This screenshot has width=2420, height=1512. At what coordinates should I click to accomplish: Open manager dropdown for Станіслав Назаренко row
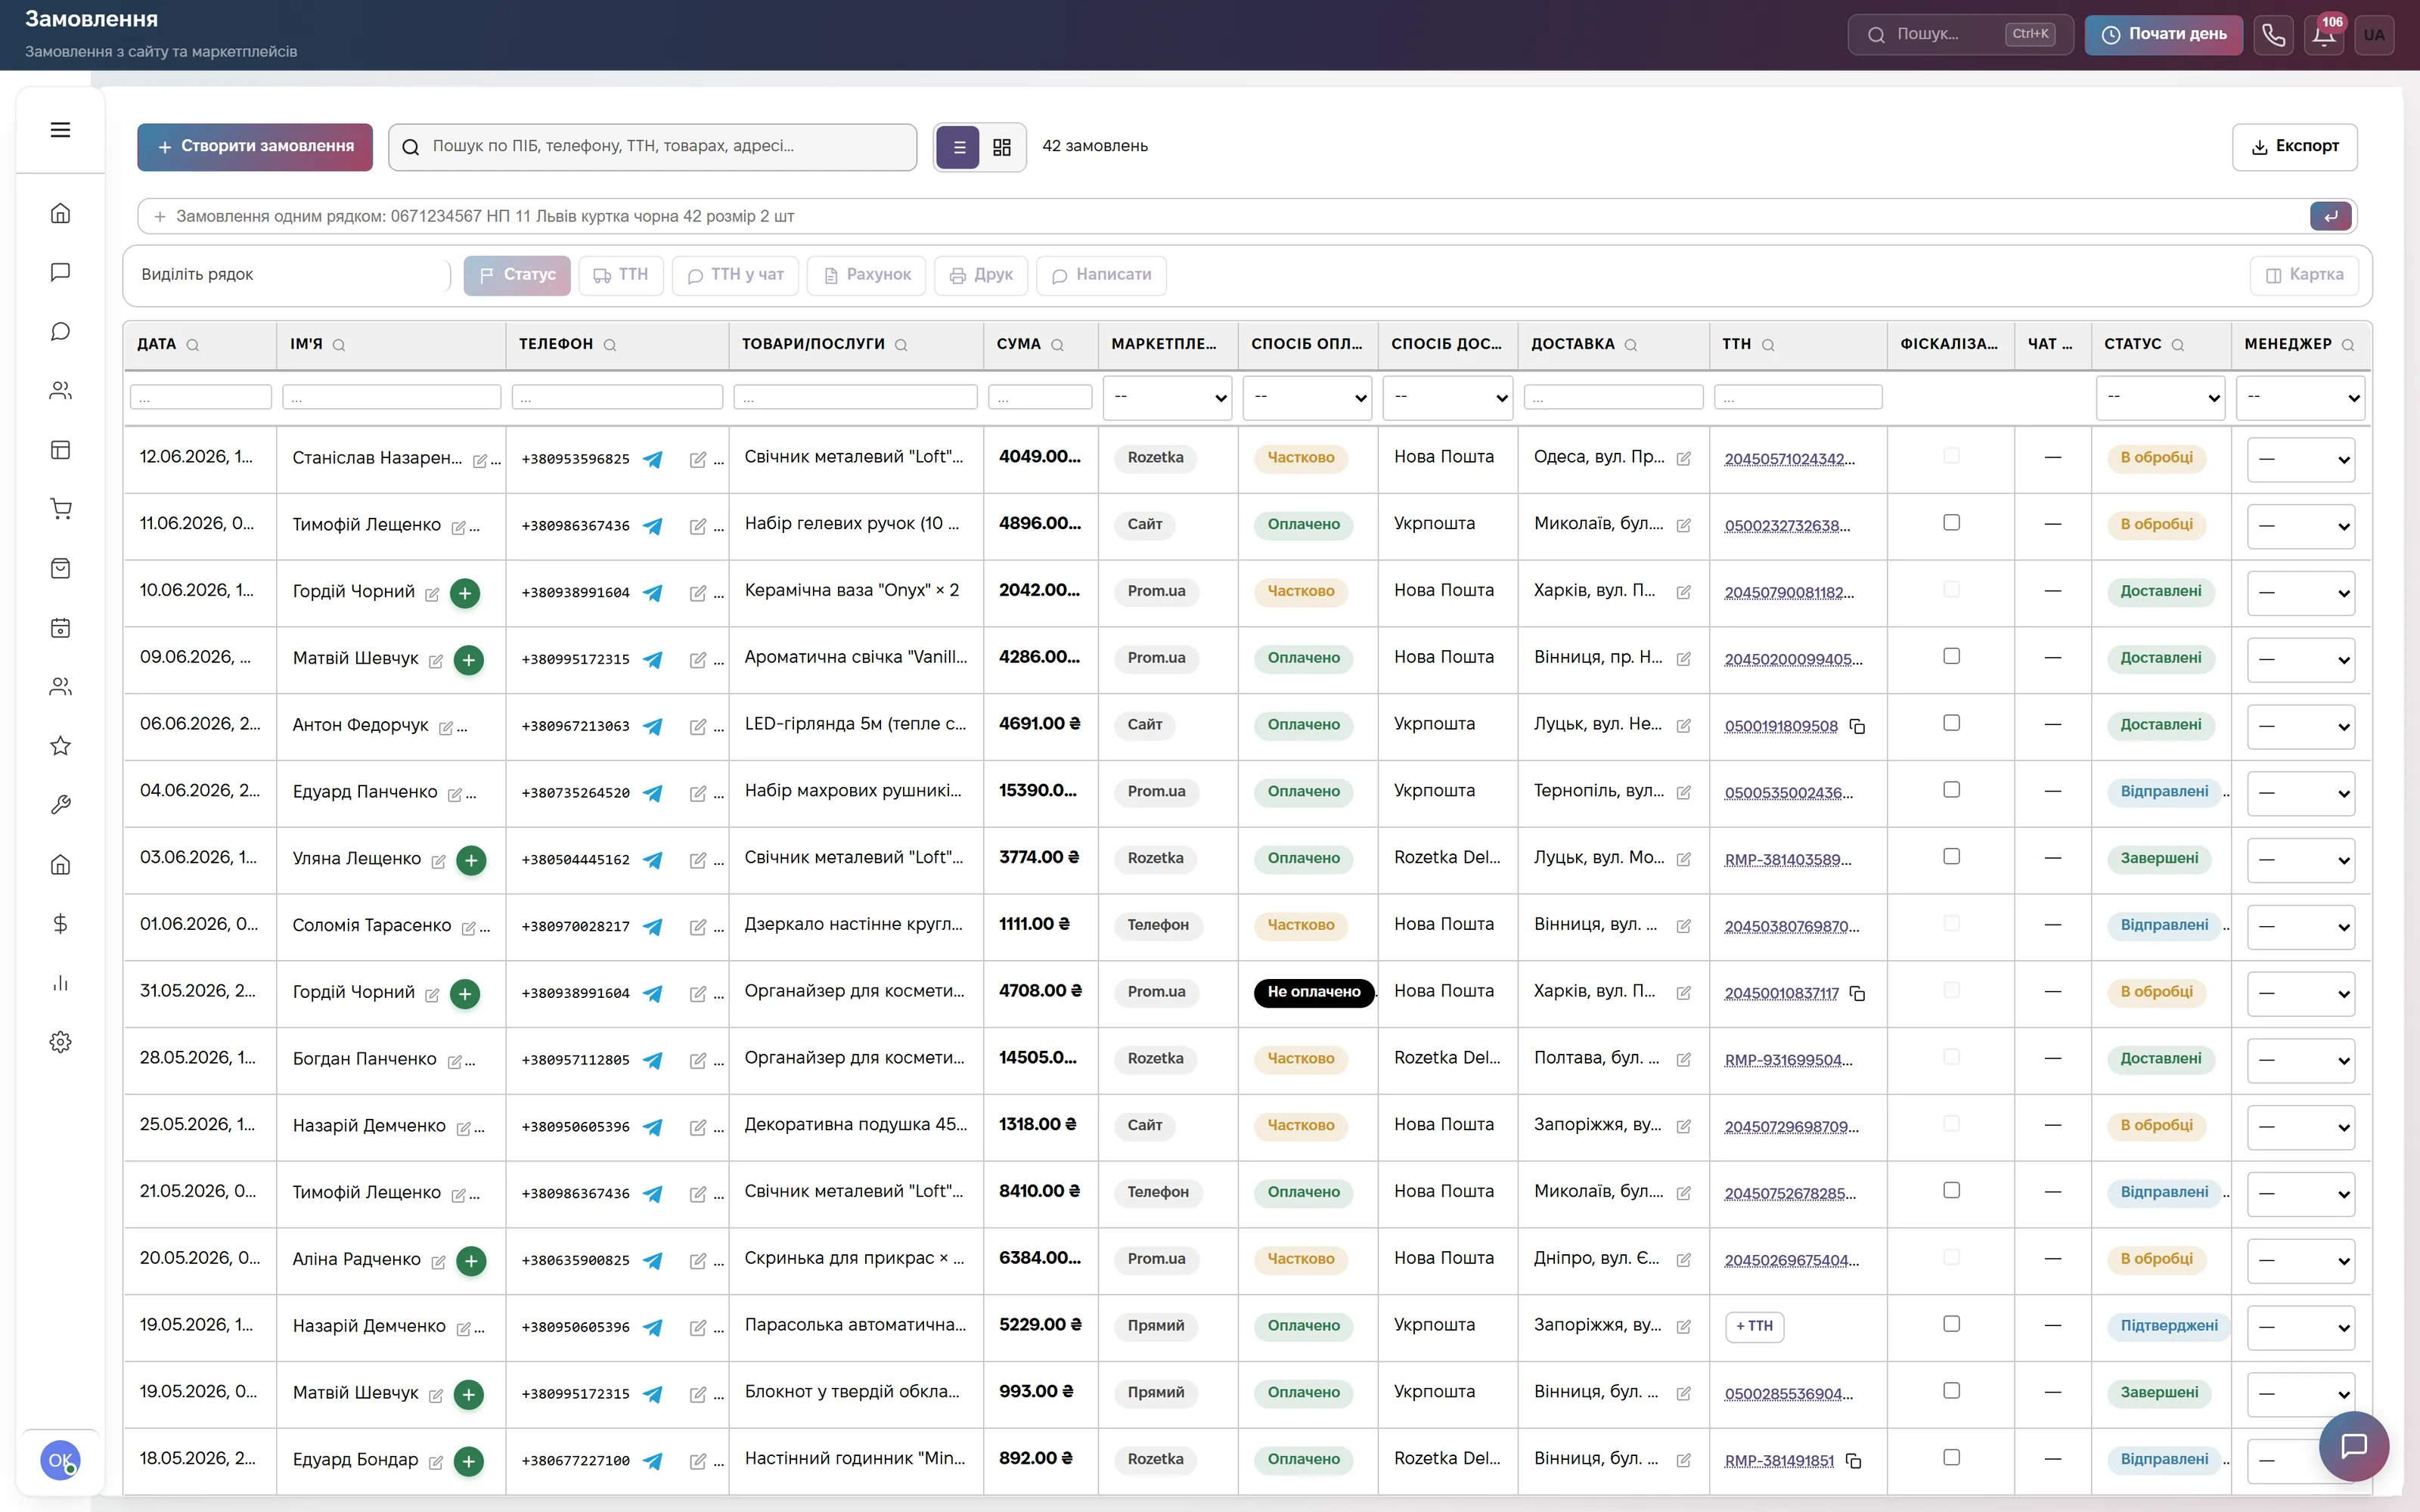coord(2301,460)
